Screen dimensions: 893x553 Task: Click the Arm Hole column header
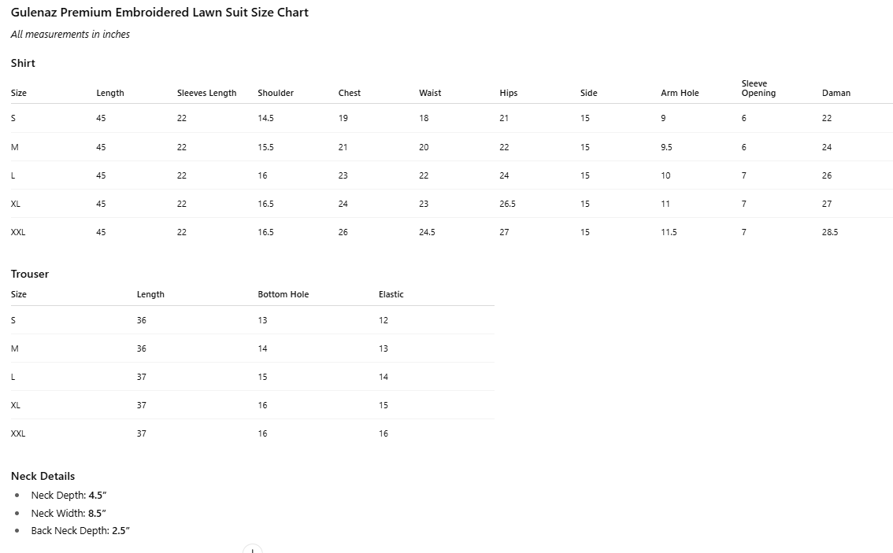tap(680, 93)
